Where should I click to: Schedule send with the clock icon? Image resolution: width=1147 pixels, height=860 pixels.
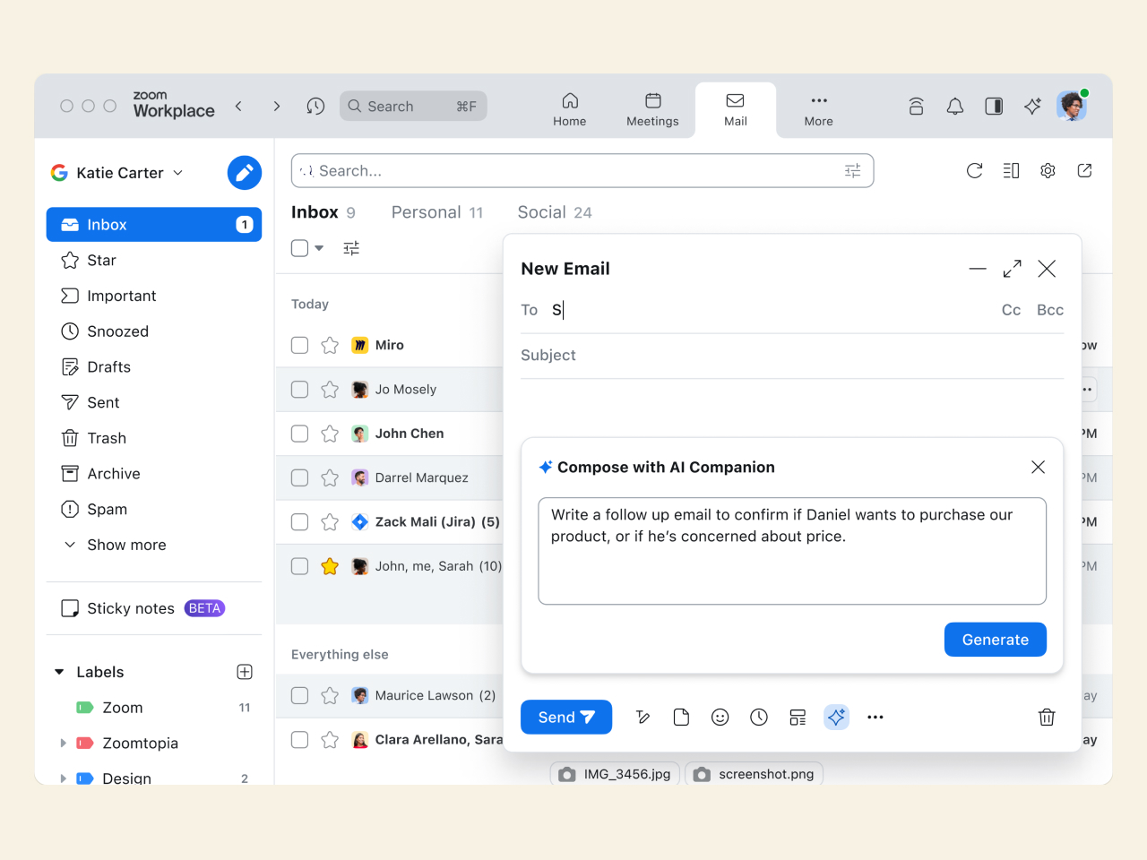(x=759, y=717)
